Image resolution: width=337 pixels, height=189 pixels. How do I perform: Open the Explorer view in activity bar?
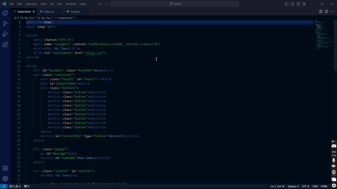(x=5, y=13)
